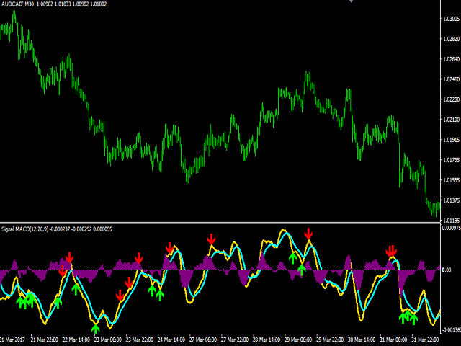Screen dimensions: 461x346
Task: Click the 1.03005 price level on the axis
Action: (x=451, y=19)
